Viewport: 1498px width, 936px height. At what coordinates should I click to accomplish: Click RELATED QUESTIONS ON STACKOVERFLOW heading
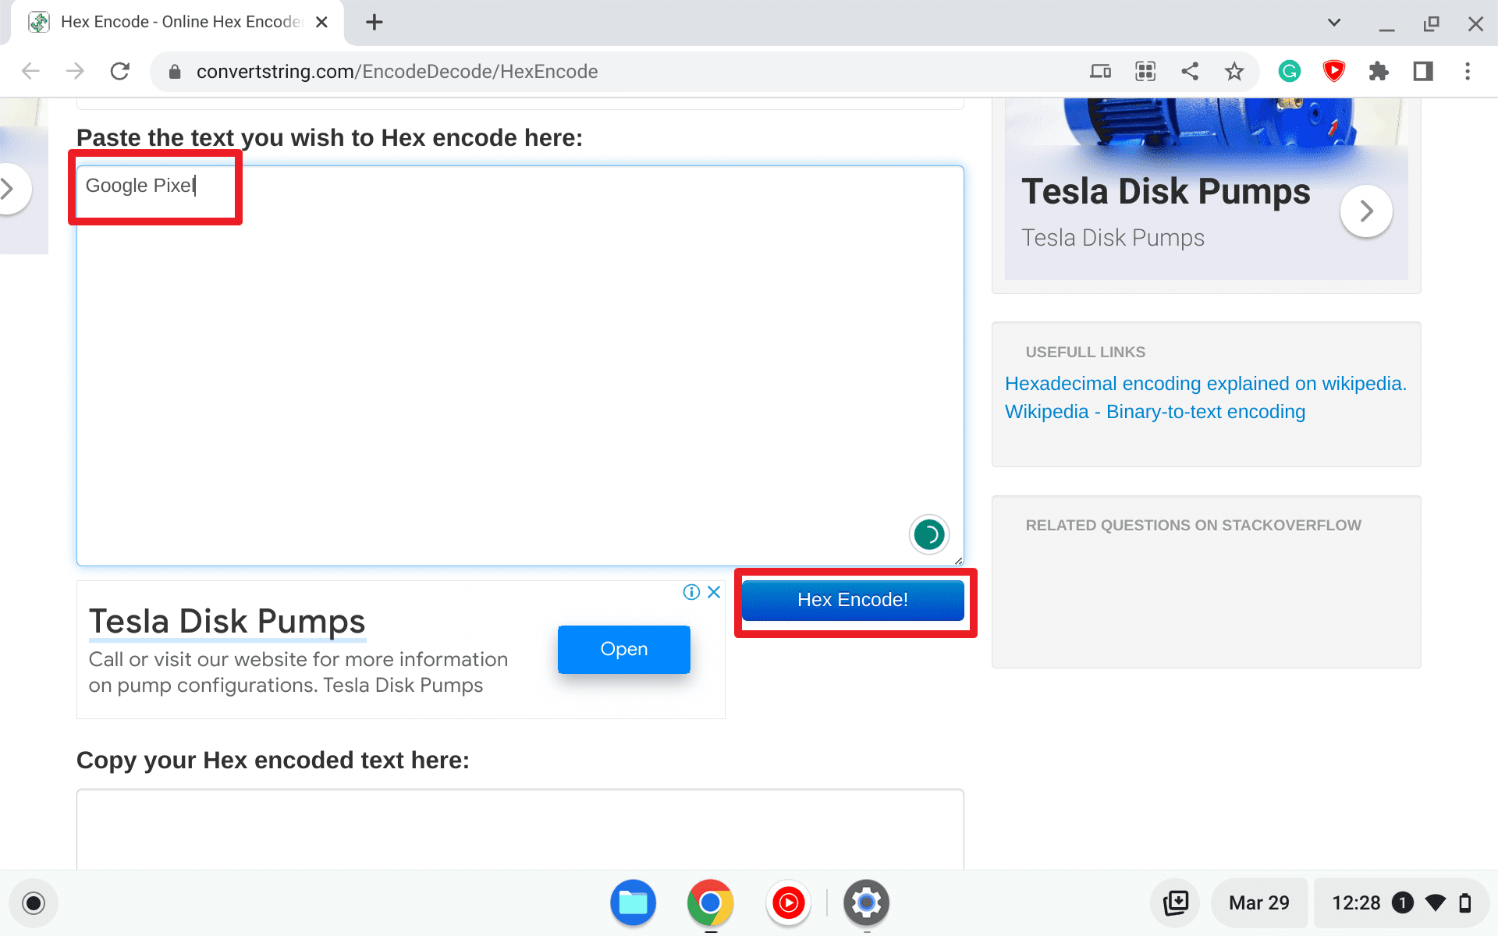[x=1193, y=526]
